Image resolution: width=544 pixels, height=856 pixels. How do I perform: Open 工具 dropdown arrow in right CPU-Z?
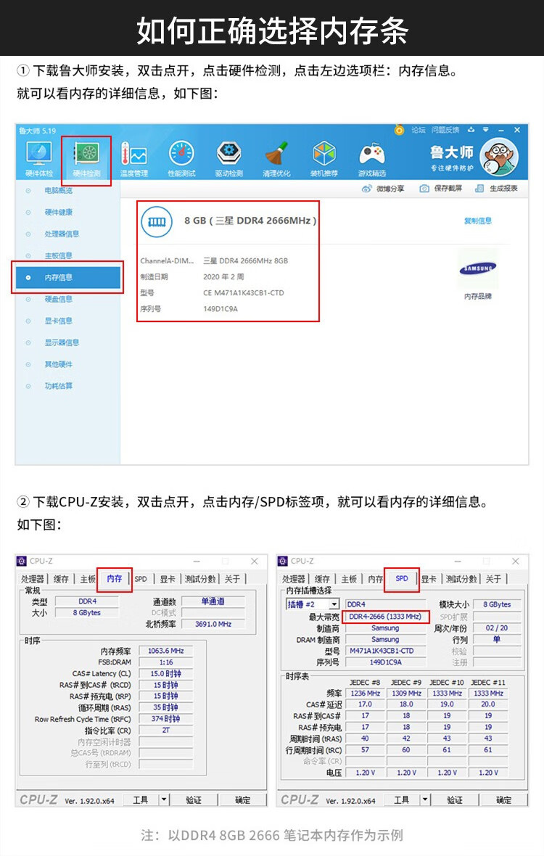click(425, 799)
